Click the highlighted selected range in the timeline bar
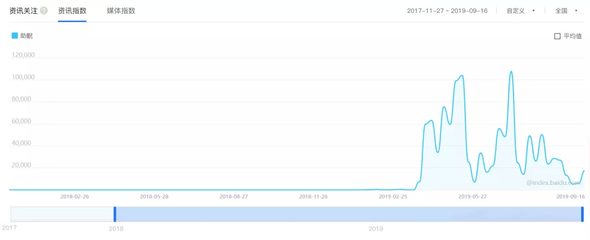The image size is (590, 240). [x=350, y=214]
